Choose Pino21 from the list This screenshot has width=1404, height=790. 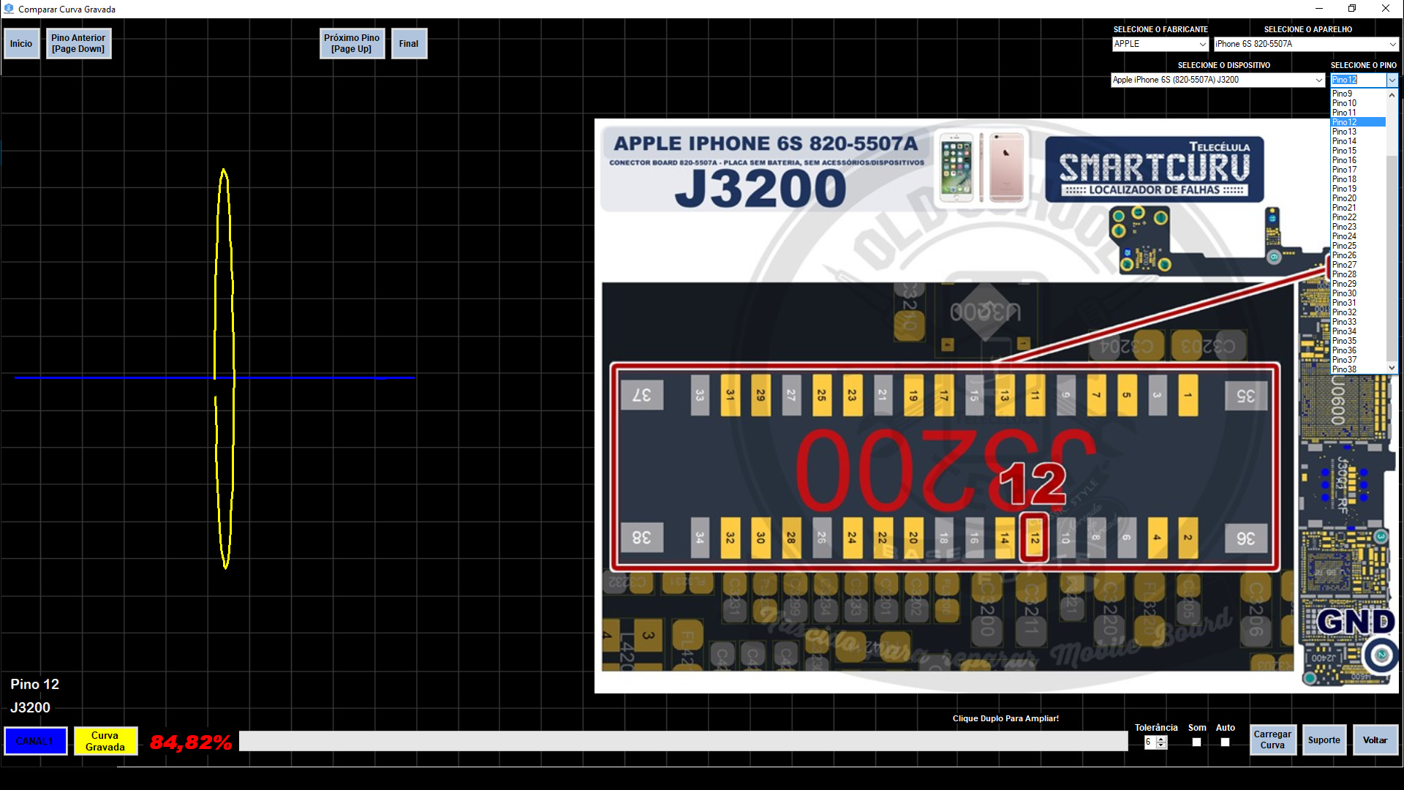(x=1358, y=208)
